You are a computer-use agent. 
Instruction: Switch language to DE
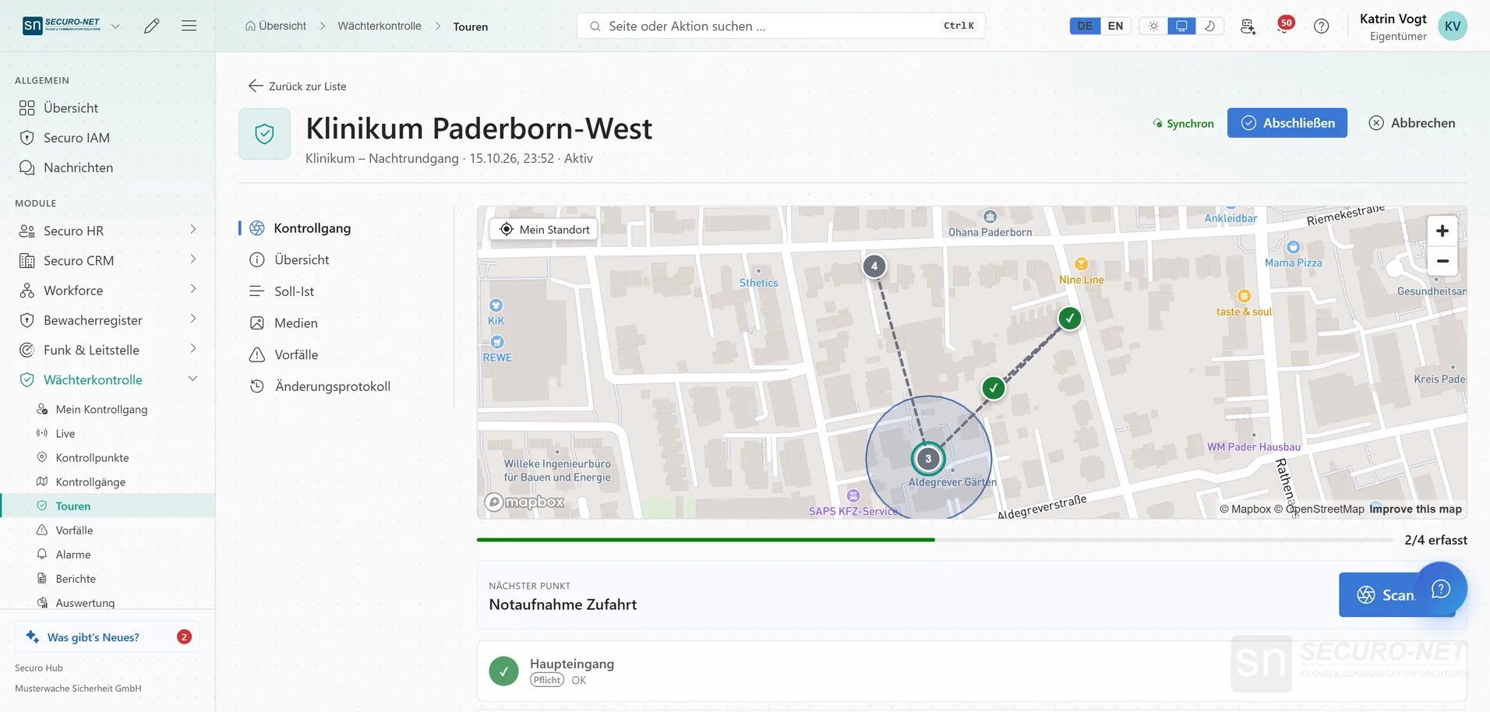point(1085,26)
